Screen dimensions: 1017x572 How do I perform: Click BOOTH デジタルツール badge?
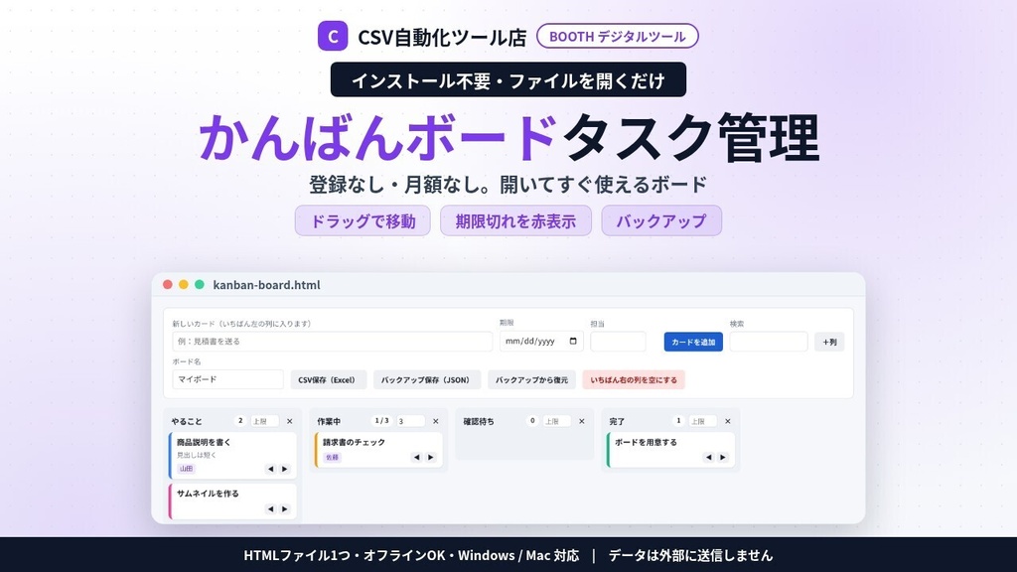click(x=618, y=37)
